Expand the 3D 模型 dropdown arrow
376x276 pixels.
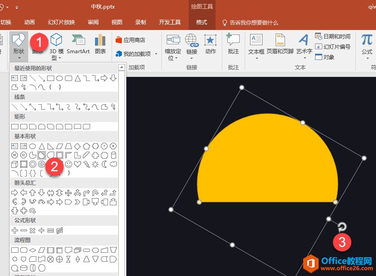point(60,58)
